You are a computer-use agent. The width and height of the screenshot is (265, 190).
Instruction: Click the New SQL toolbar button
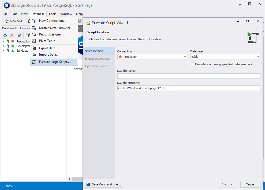(14, 21)
